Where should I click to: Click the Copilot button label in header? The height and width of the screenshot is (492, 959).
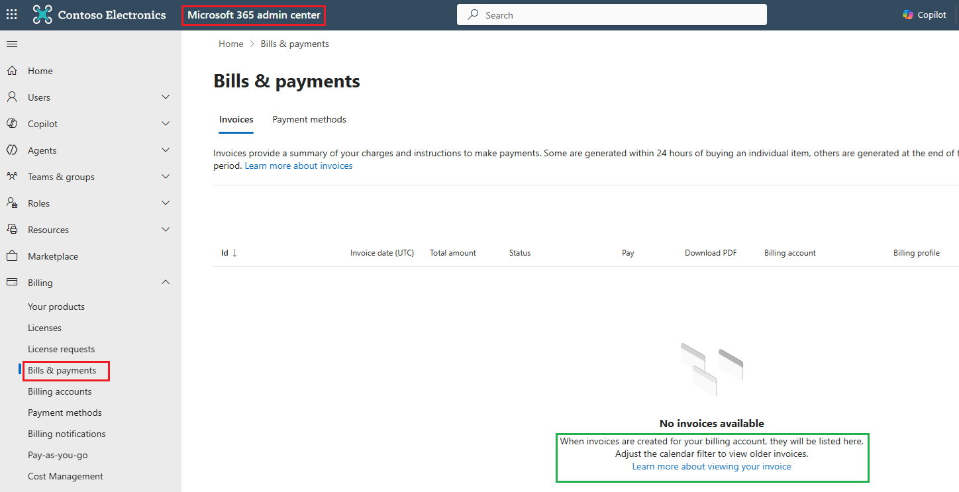coord(932,15)
